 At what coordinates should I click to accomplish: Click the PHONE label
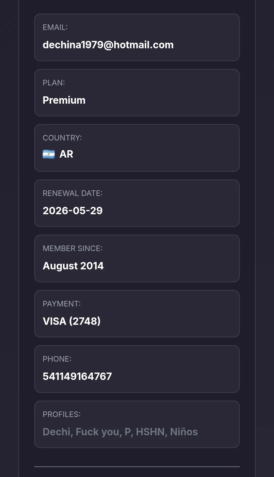(x=57, y=359)
